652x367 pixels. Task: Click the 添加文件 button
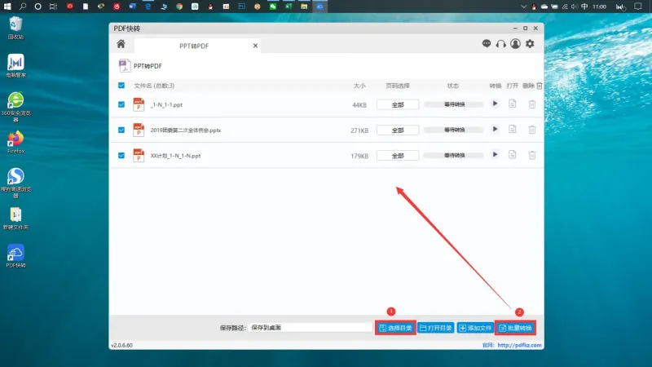pyautogui.click(x=475, y=328)
